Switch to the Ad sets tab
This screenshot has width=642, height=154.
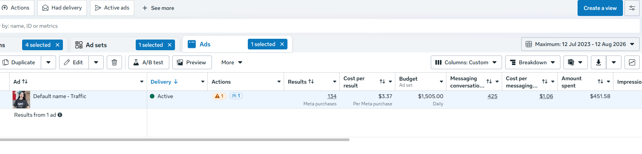pyautogui.click(x=96, y=45)
